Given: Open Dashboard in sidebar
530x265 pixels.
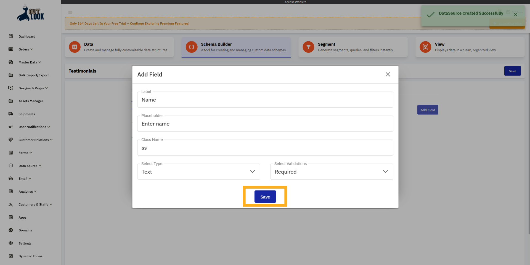Looking at the screenshot, I should tap(27, 36).
